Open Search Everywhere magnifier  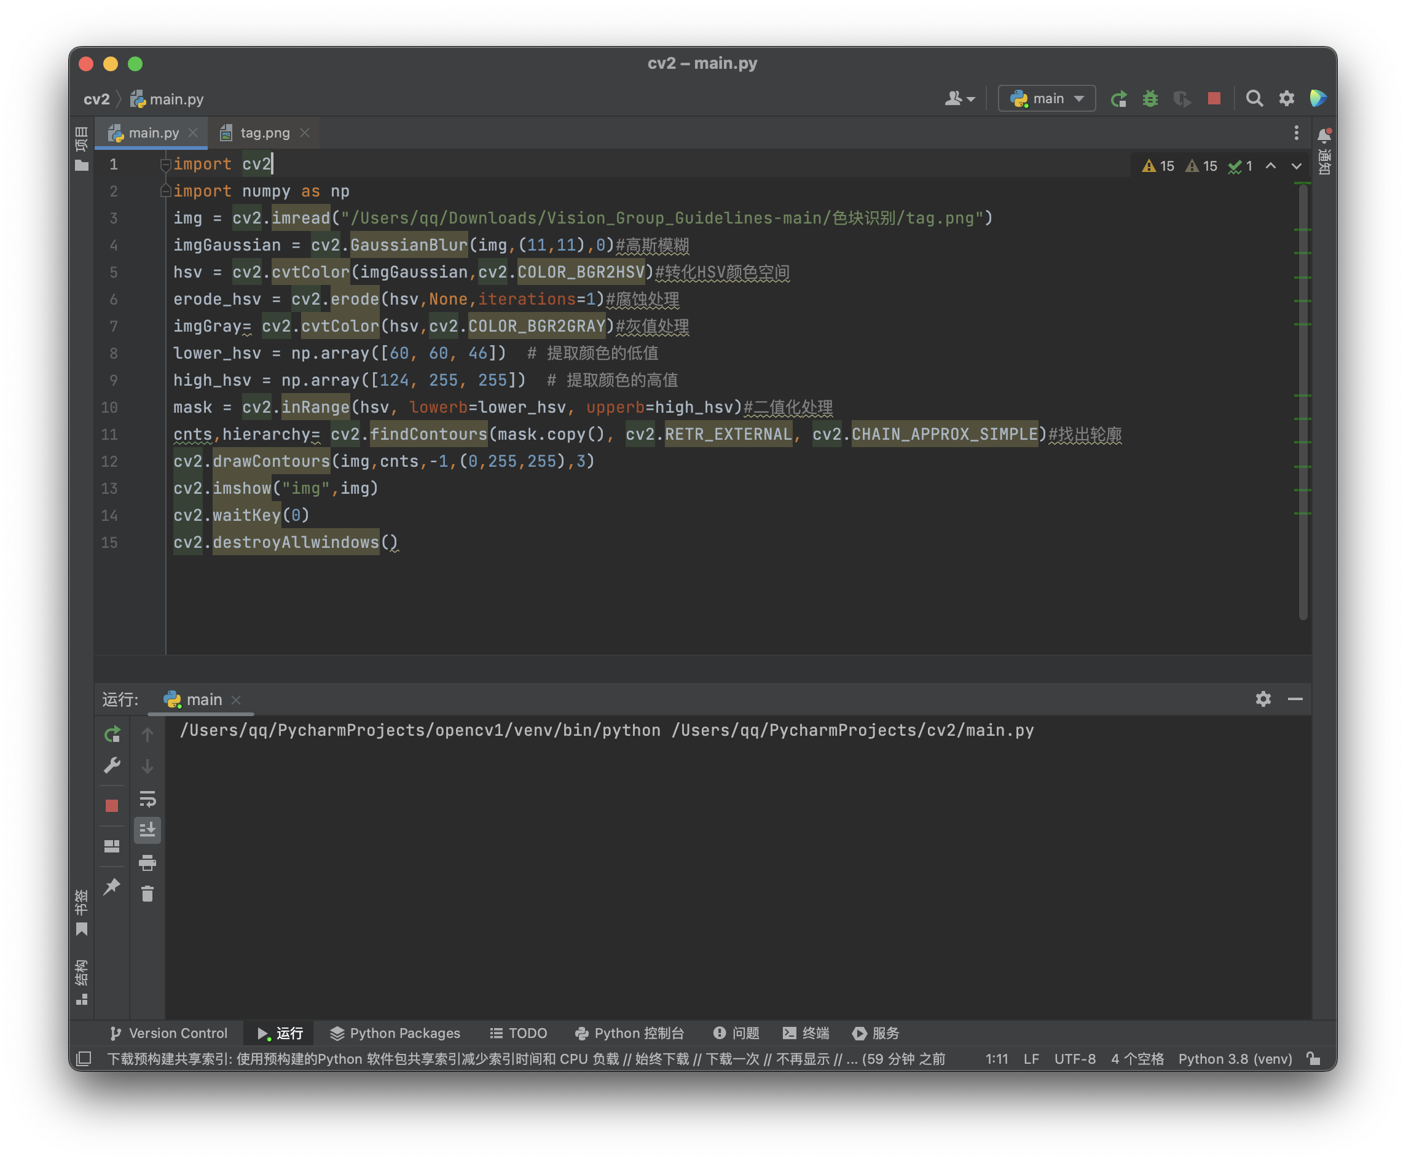click(x=1254, y=99)
